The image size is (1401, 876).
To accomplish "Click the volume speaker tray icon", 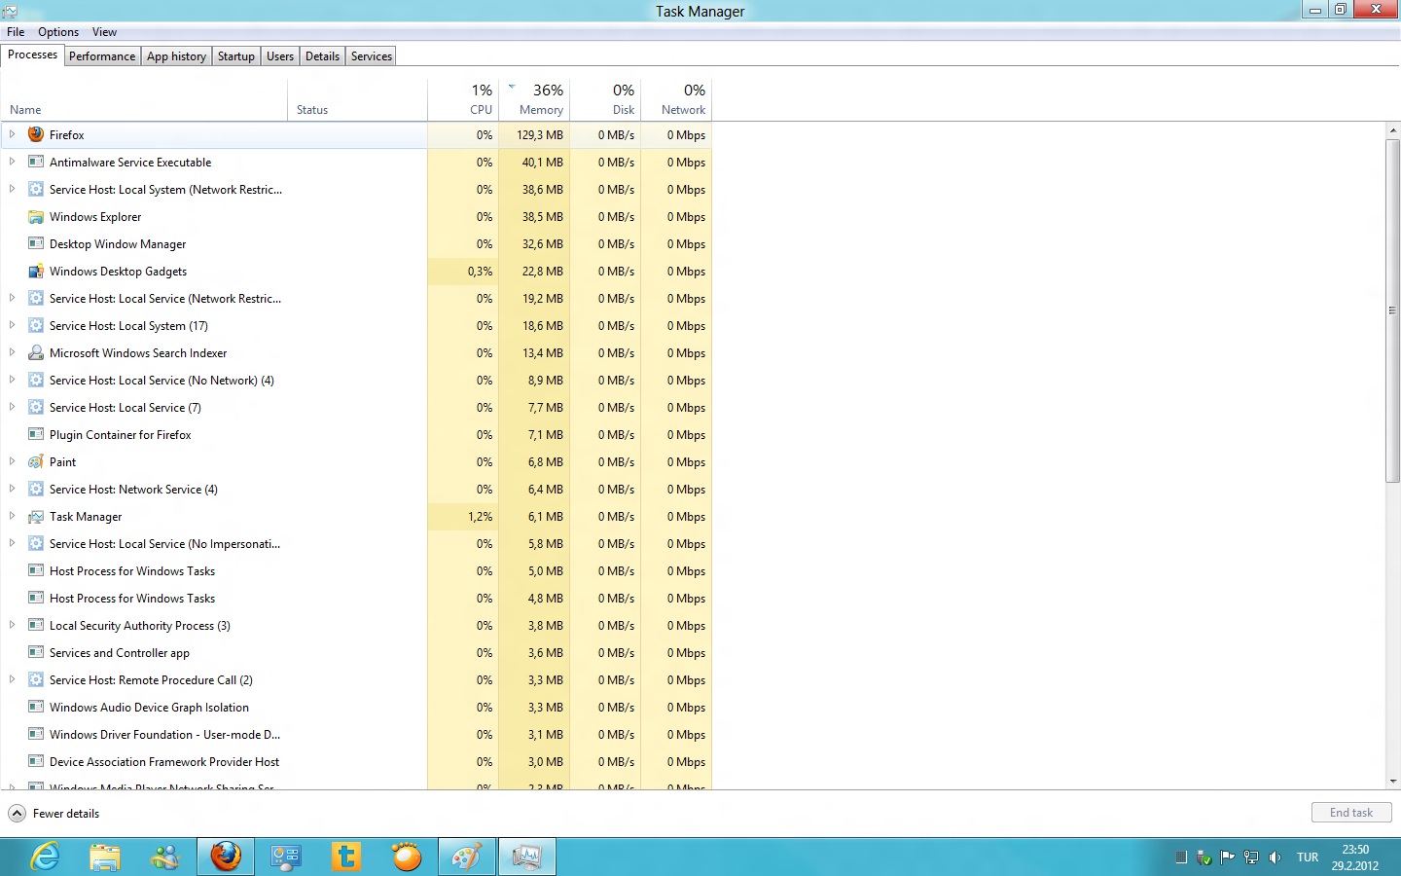I will tap(1275, 858).
